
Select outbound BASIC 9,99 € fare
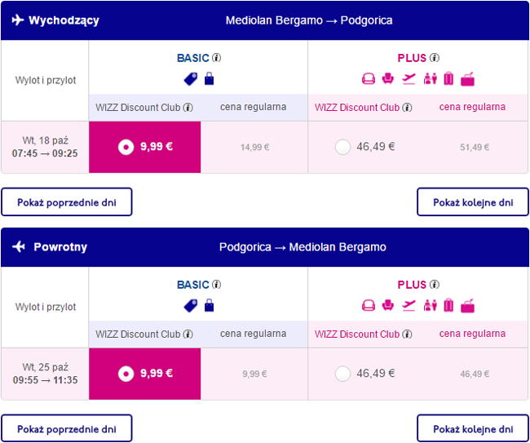pos(125,147)
